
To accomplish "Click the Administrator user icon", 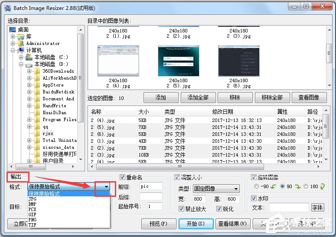I will (x=21, y=43).
